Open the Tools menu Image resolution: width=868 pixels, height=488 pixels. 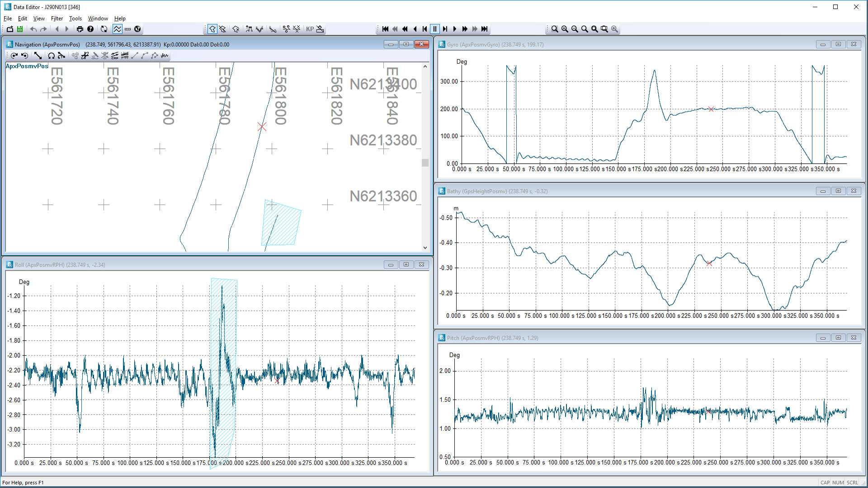[75, 19]
